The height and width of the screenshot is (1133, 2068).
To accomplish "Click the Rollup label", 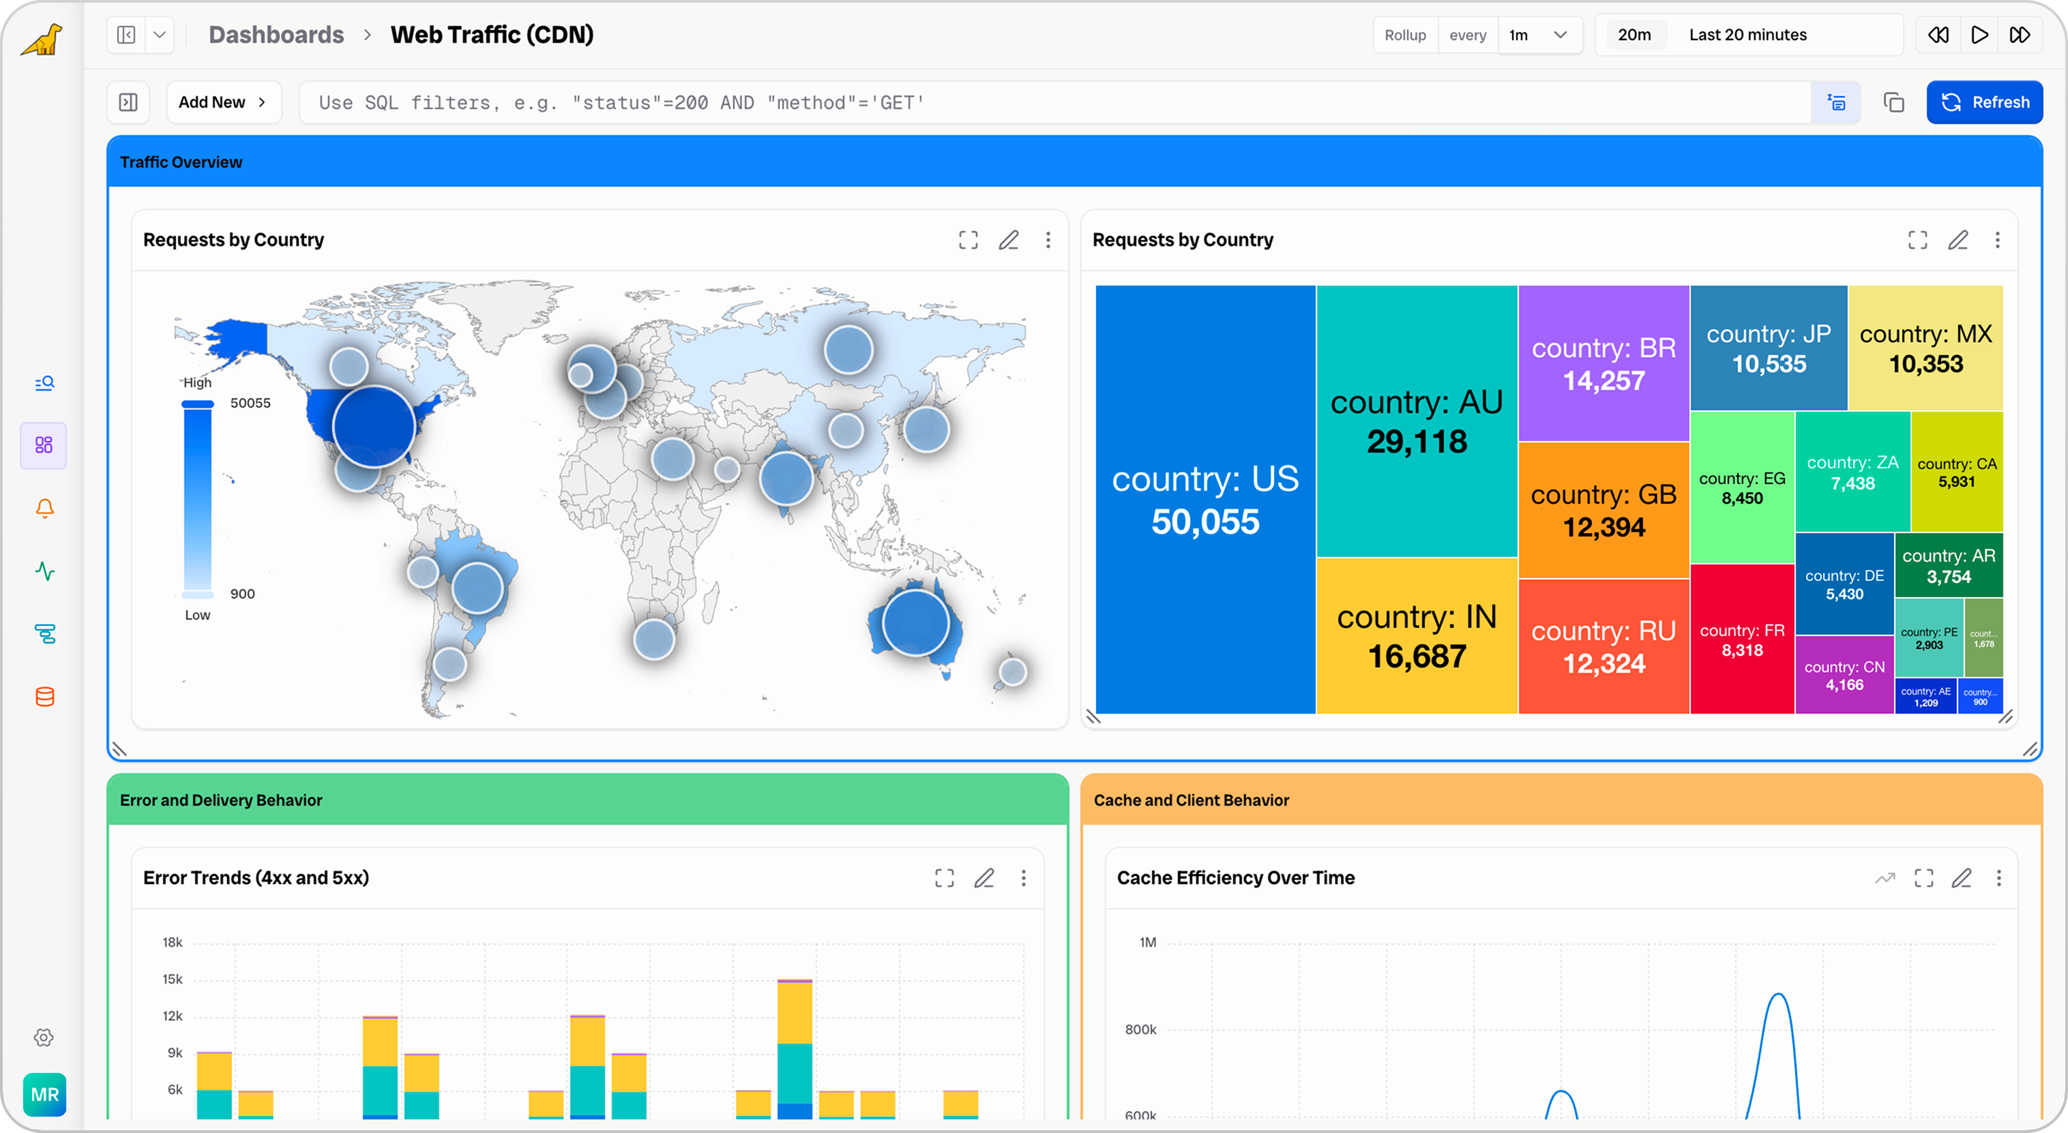I will point(1405,35).
